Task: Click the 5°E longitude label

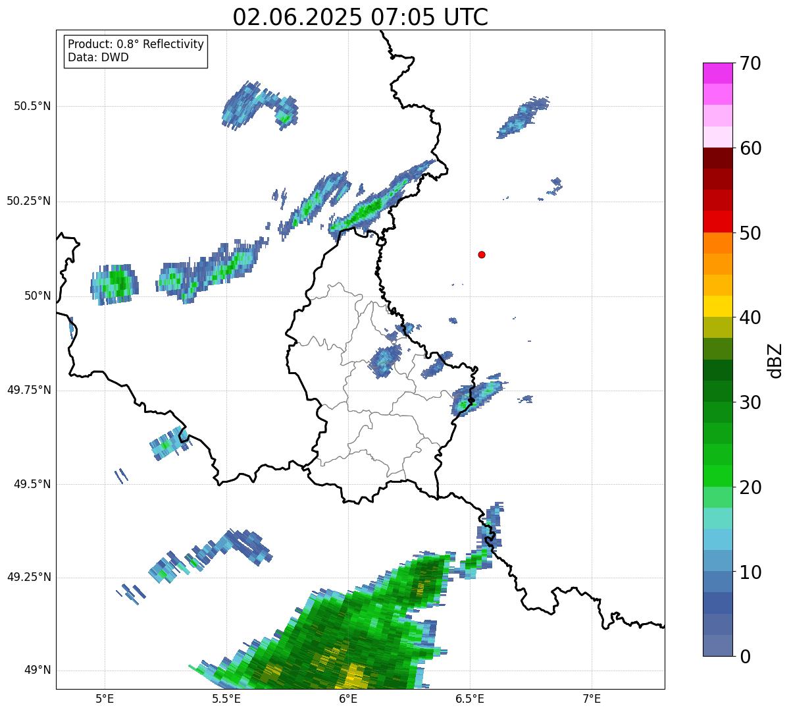Action: click(105, 698)
